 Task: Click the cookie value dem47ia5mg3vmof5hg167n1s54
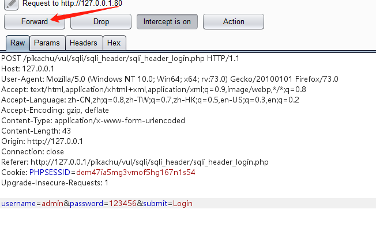(136, 173)
